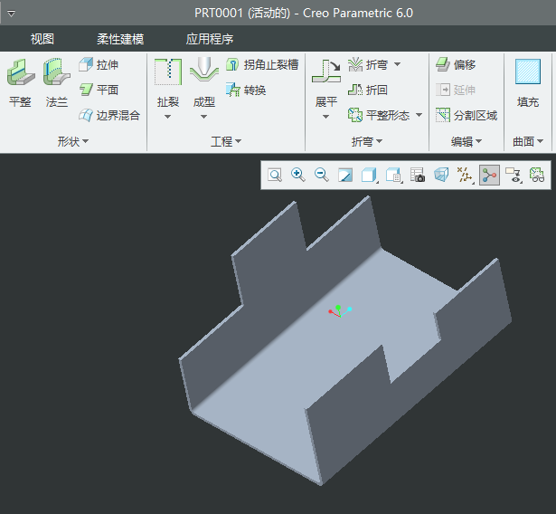Screen dimensions: 556x514
Task: Expand the 工程 group dropdown
Action: point(226,142)
